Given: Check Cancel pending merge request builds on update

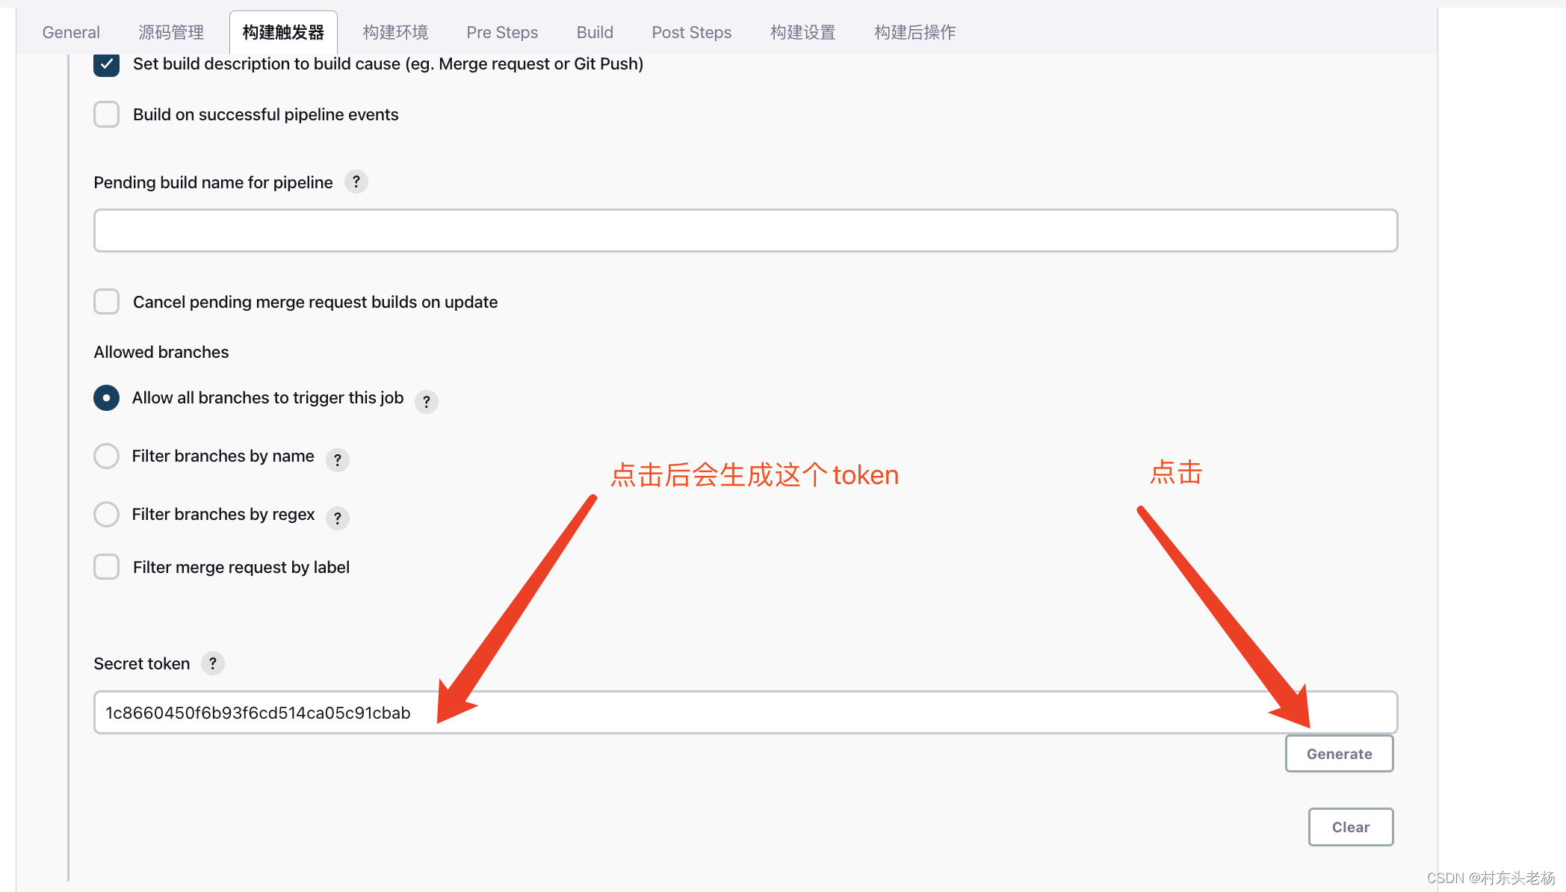Looking at the screenshot, I should [106, 301].
